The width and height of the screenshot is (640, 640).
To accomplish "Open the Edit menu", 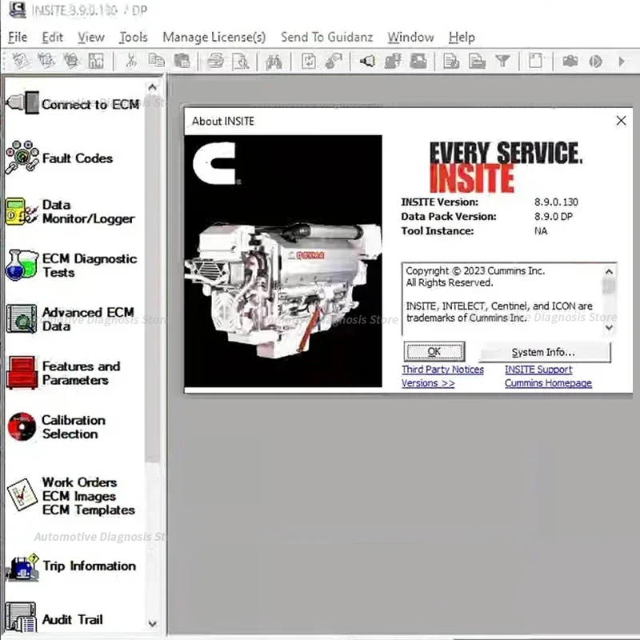I will coord(52,37).
